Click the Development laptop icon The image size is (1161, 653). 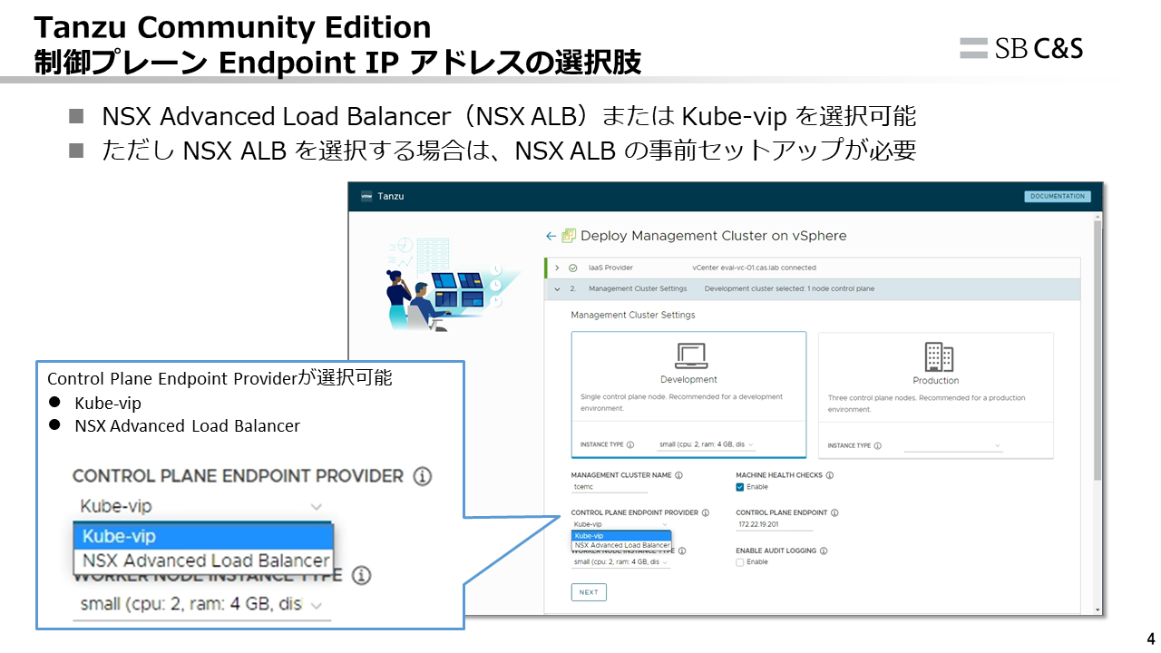click(690, 355)
